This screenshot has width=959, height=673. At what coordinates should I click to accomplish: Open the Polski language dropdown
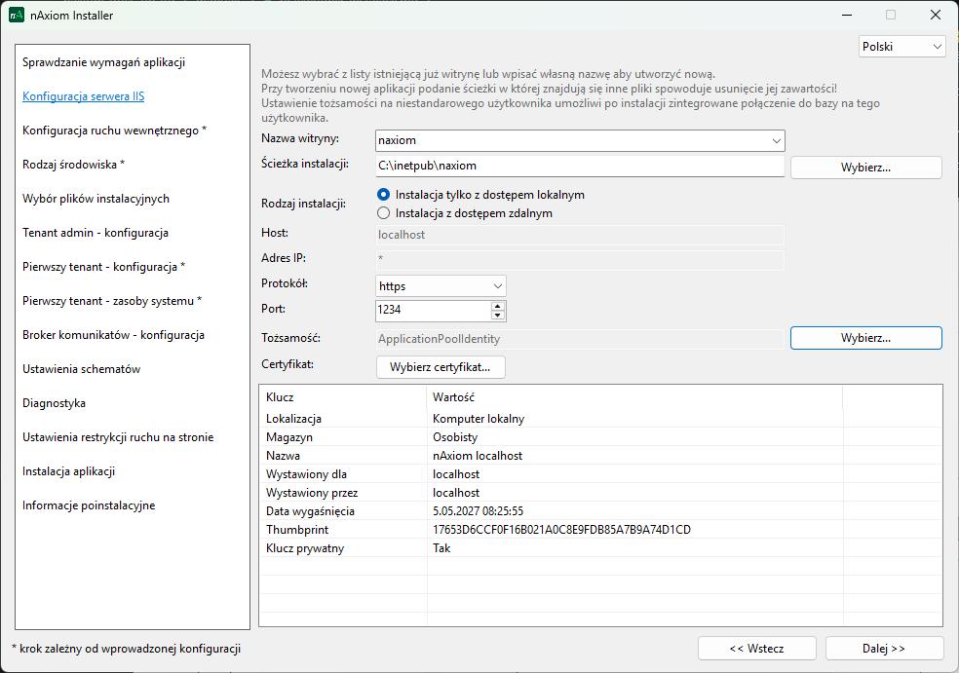pos(902,47)
